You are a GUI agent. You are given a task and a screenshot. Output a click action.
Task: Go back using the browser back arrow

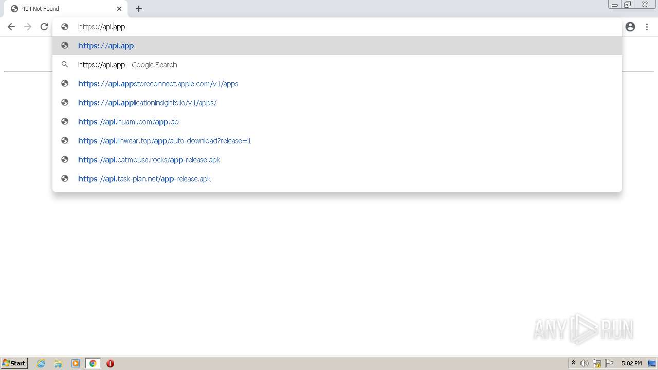click(11, 27)
